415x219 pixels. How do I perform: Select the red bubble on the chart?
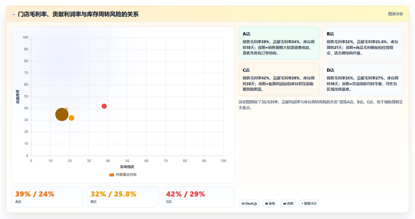click(104, 106)
